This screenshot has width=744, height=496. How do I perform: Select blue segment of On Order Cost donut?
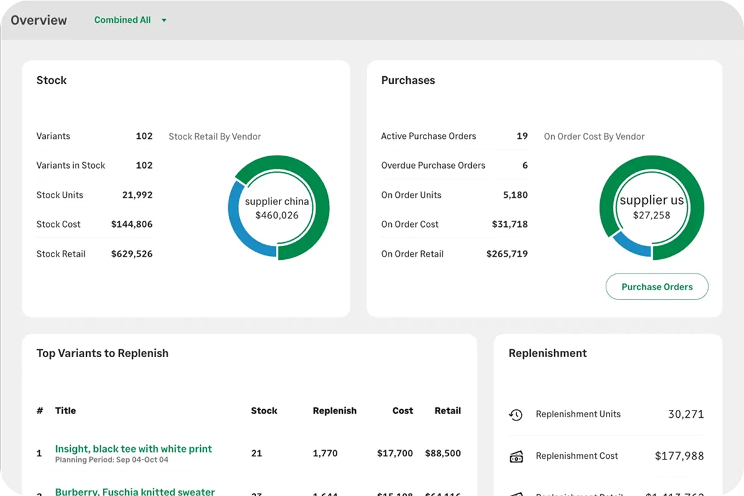632,247
